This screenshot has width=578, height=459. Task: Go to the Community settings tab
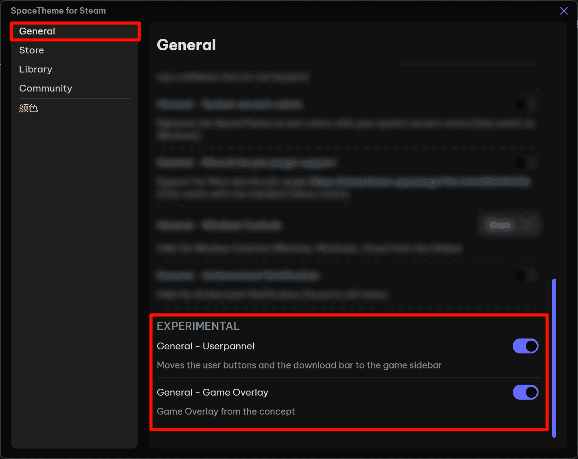(x=46, y=88)
